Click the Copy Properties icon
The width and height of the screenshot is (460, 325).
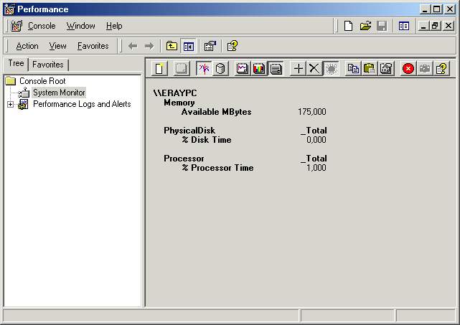click(353, 69)
